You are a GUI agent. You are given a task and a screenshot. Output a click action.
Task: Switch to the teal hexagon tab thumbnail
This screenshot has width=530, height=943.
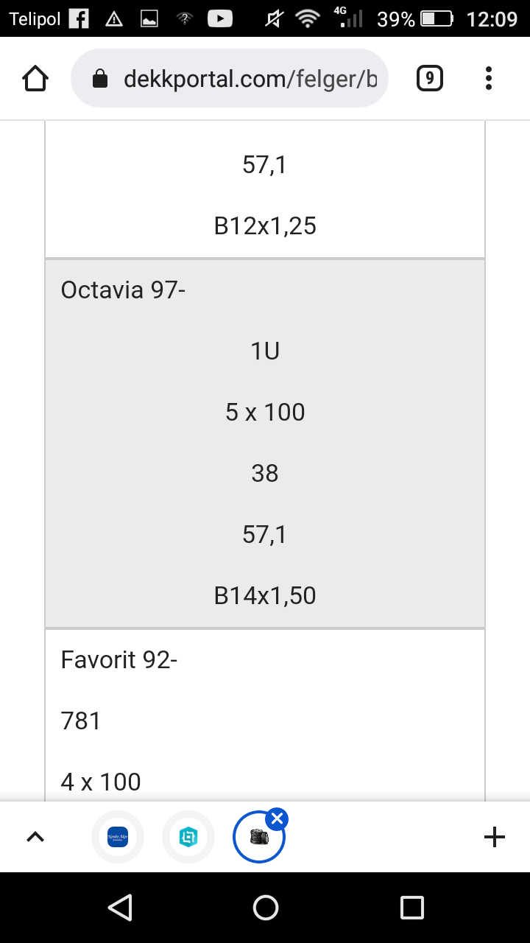point(188,837)
